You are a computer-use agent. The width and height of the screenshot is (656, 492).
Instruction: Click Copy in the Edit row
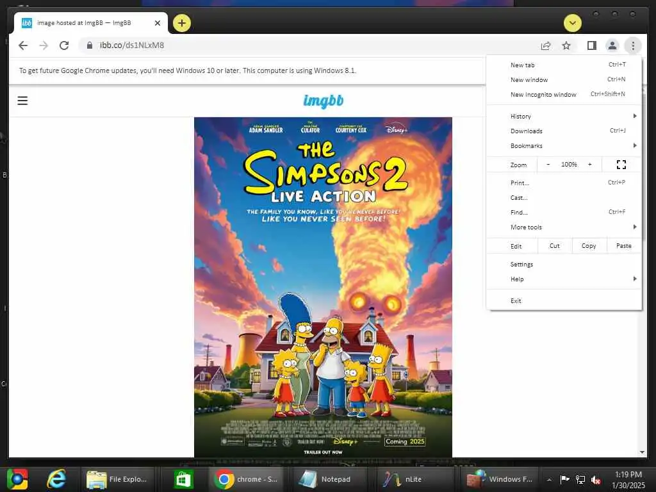[x=589, y=246]
